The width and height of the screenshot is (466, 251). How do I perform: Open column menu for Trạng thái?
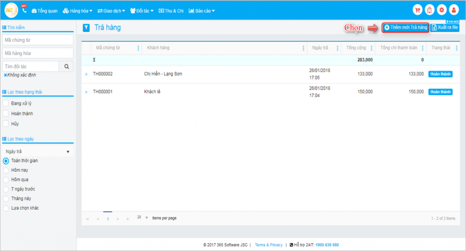point(456,48)
